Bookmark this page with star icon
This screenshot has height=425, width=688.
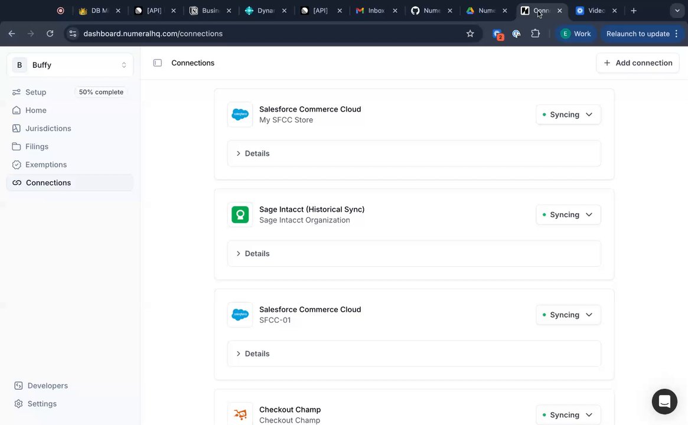pos(470,34)
